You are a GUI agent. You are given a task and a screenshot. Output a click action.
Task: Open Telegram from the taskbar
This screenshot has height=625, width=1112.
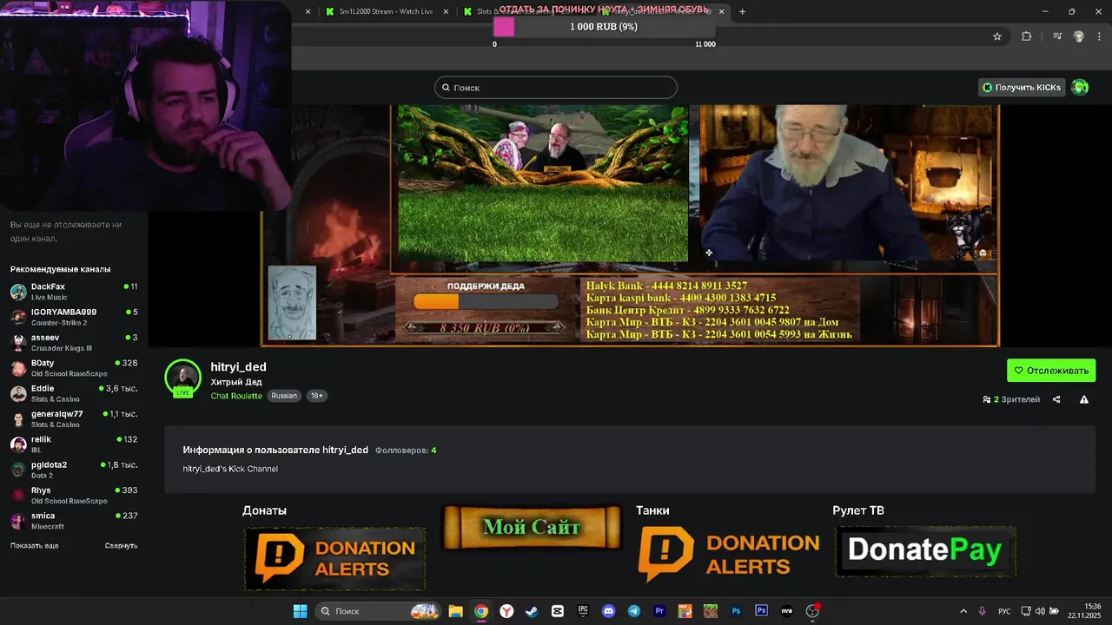click(x=633, y=611)
